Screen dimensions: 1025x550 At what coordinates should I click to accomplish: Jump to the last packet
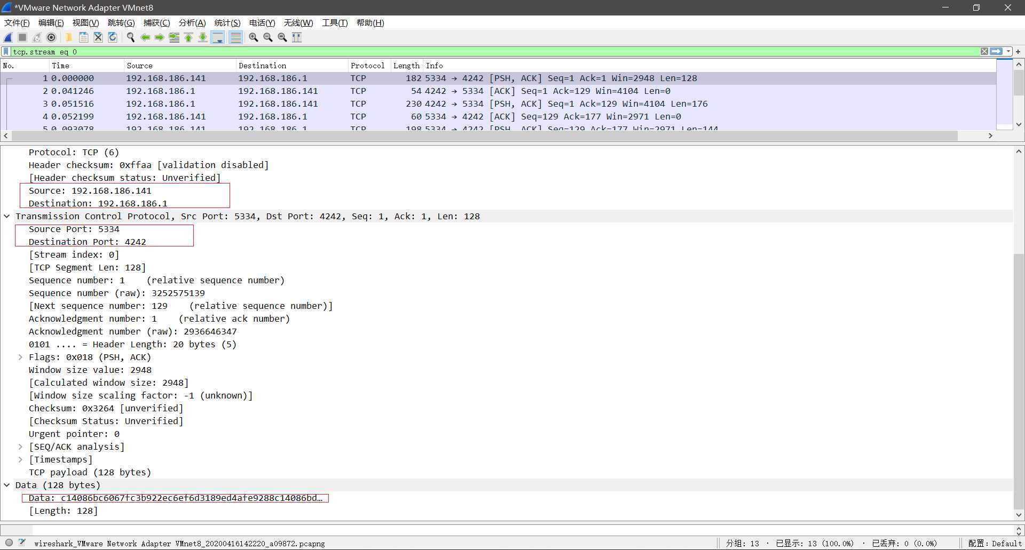pyautogui.click(x=203, y=37)
